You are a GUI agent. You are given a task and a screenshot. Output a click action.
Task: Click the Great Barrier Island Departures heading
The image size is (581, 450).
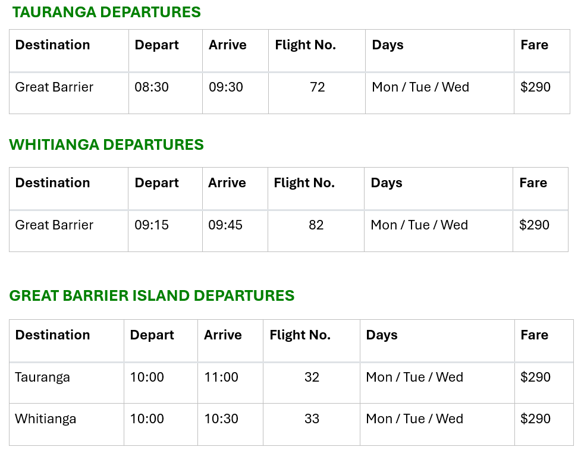[x=152, y=295]
